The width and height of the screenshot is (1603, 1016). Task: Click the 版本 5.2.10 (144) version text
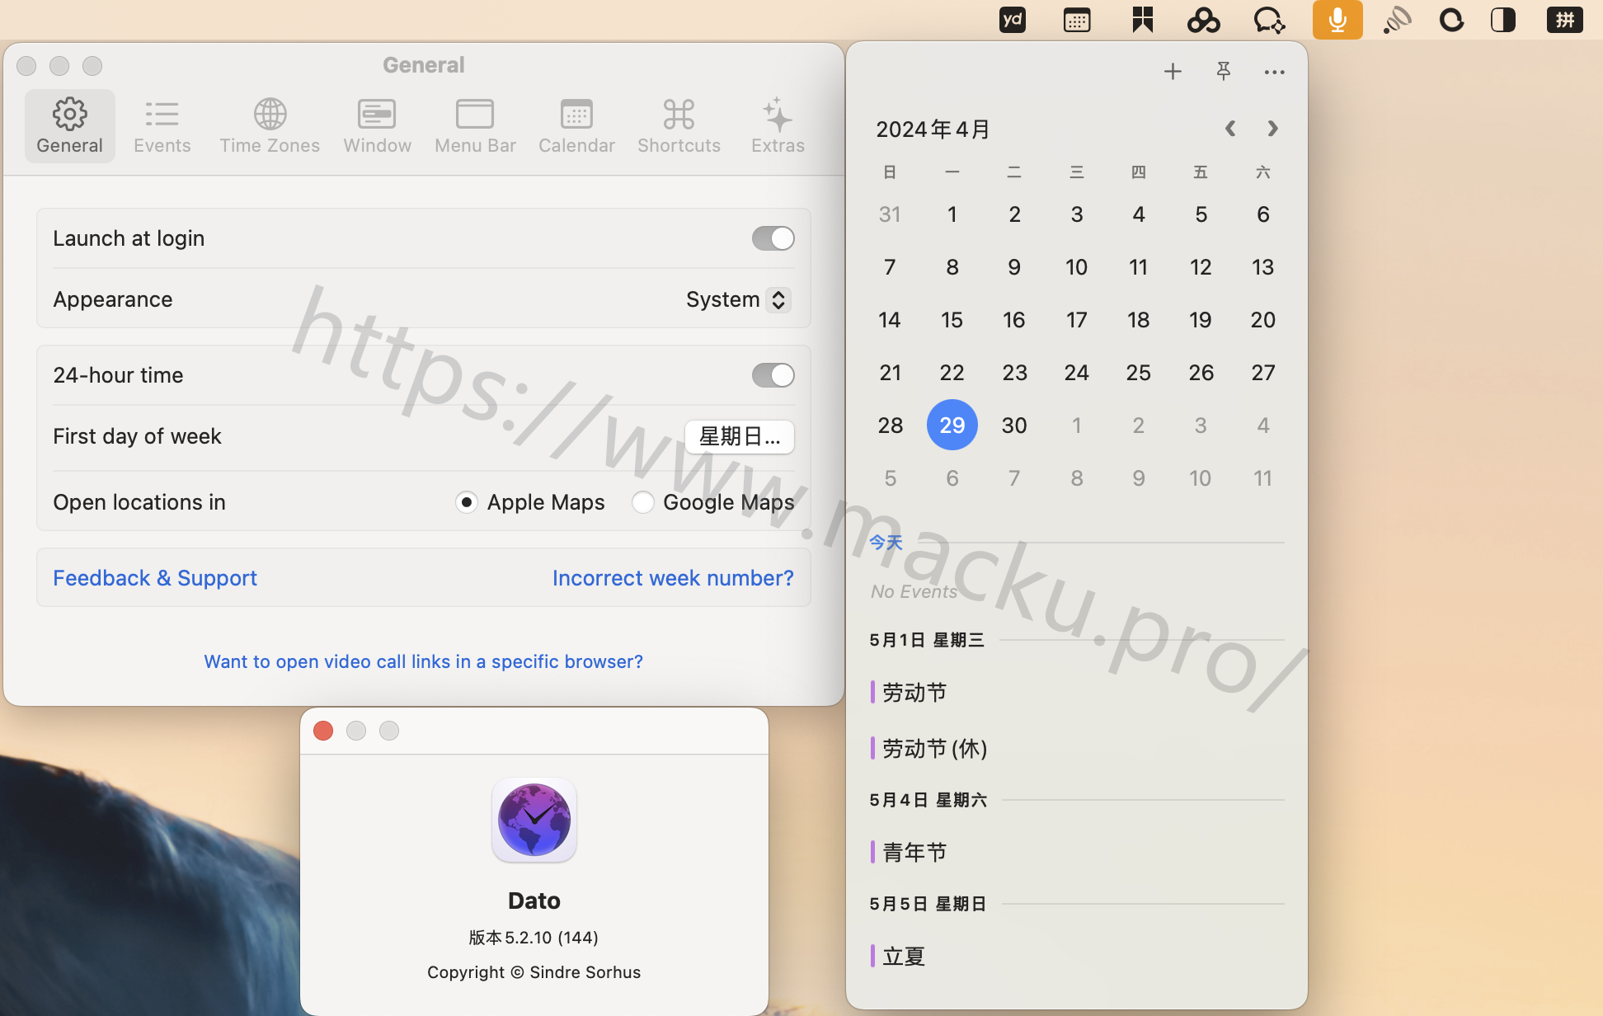(534, 938)
